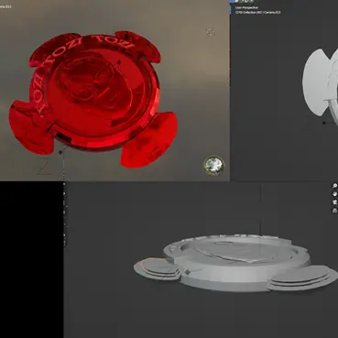
Task: Select the sun light object gizmo
Action: (210, 31)
